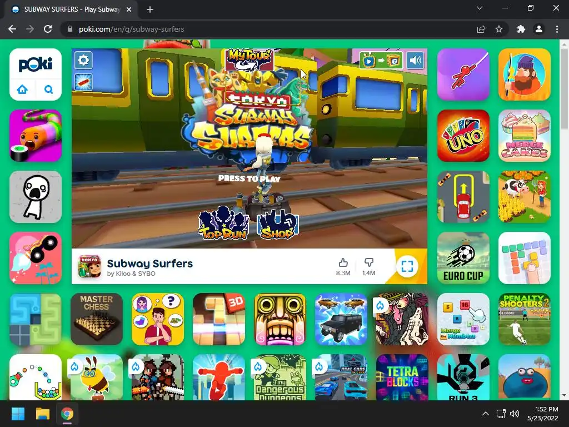Bookmark this page with star icon
The width and height of the screenshot is (569, 427).
coord(499,29)
